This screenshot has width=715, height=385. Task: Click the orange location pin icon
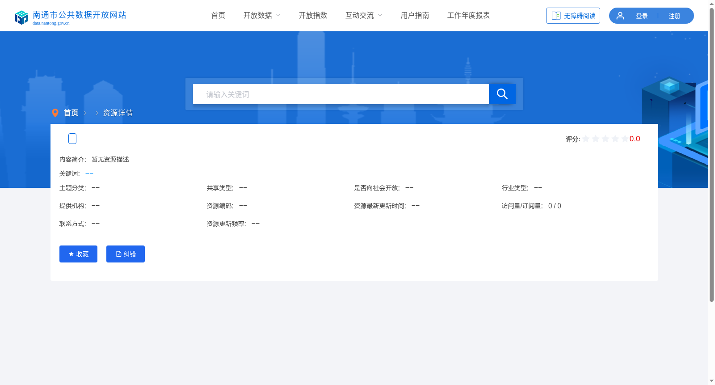click(x=55, y=113)
